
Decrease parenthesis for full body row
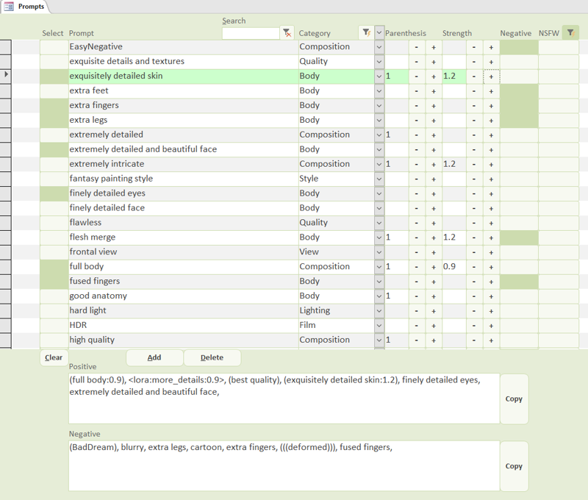417,267
